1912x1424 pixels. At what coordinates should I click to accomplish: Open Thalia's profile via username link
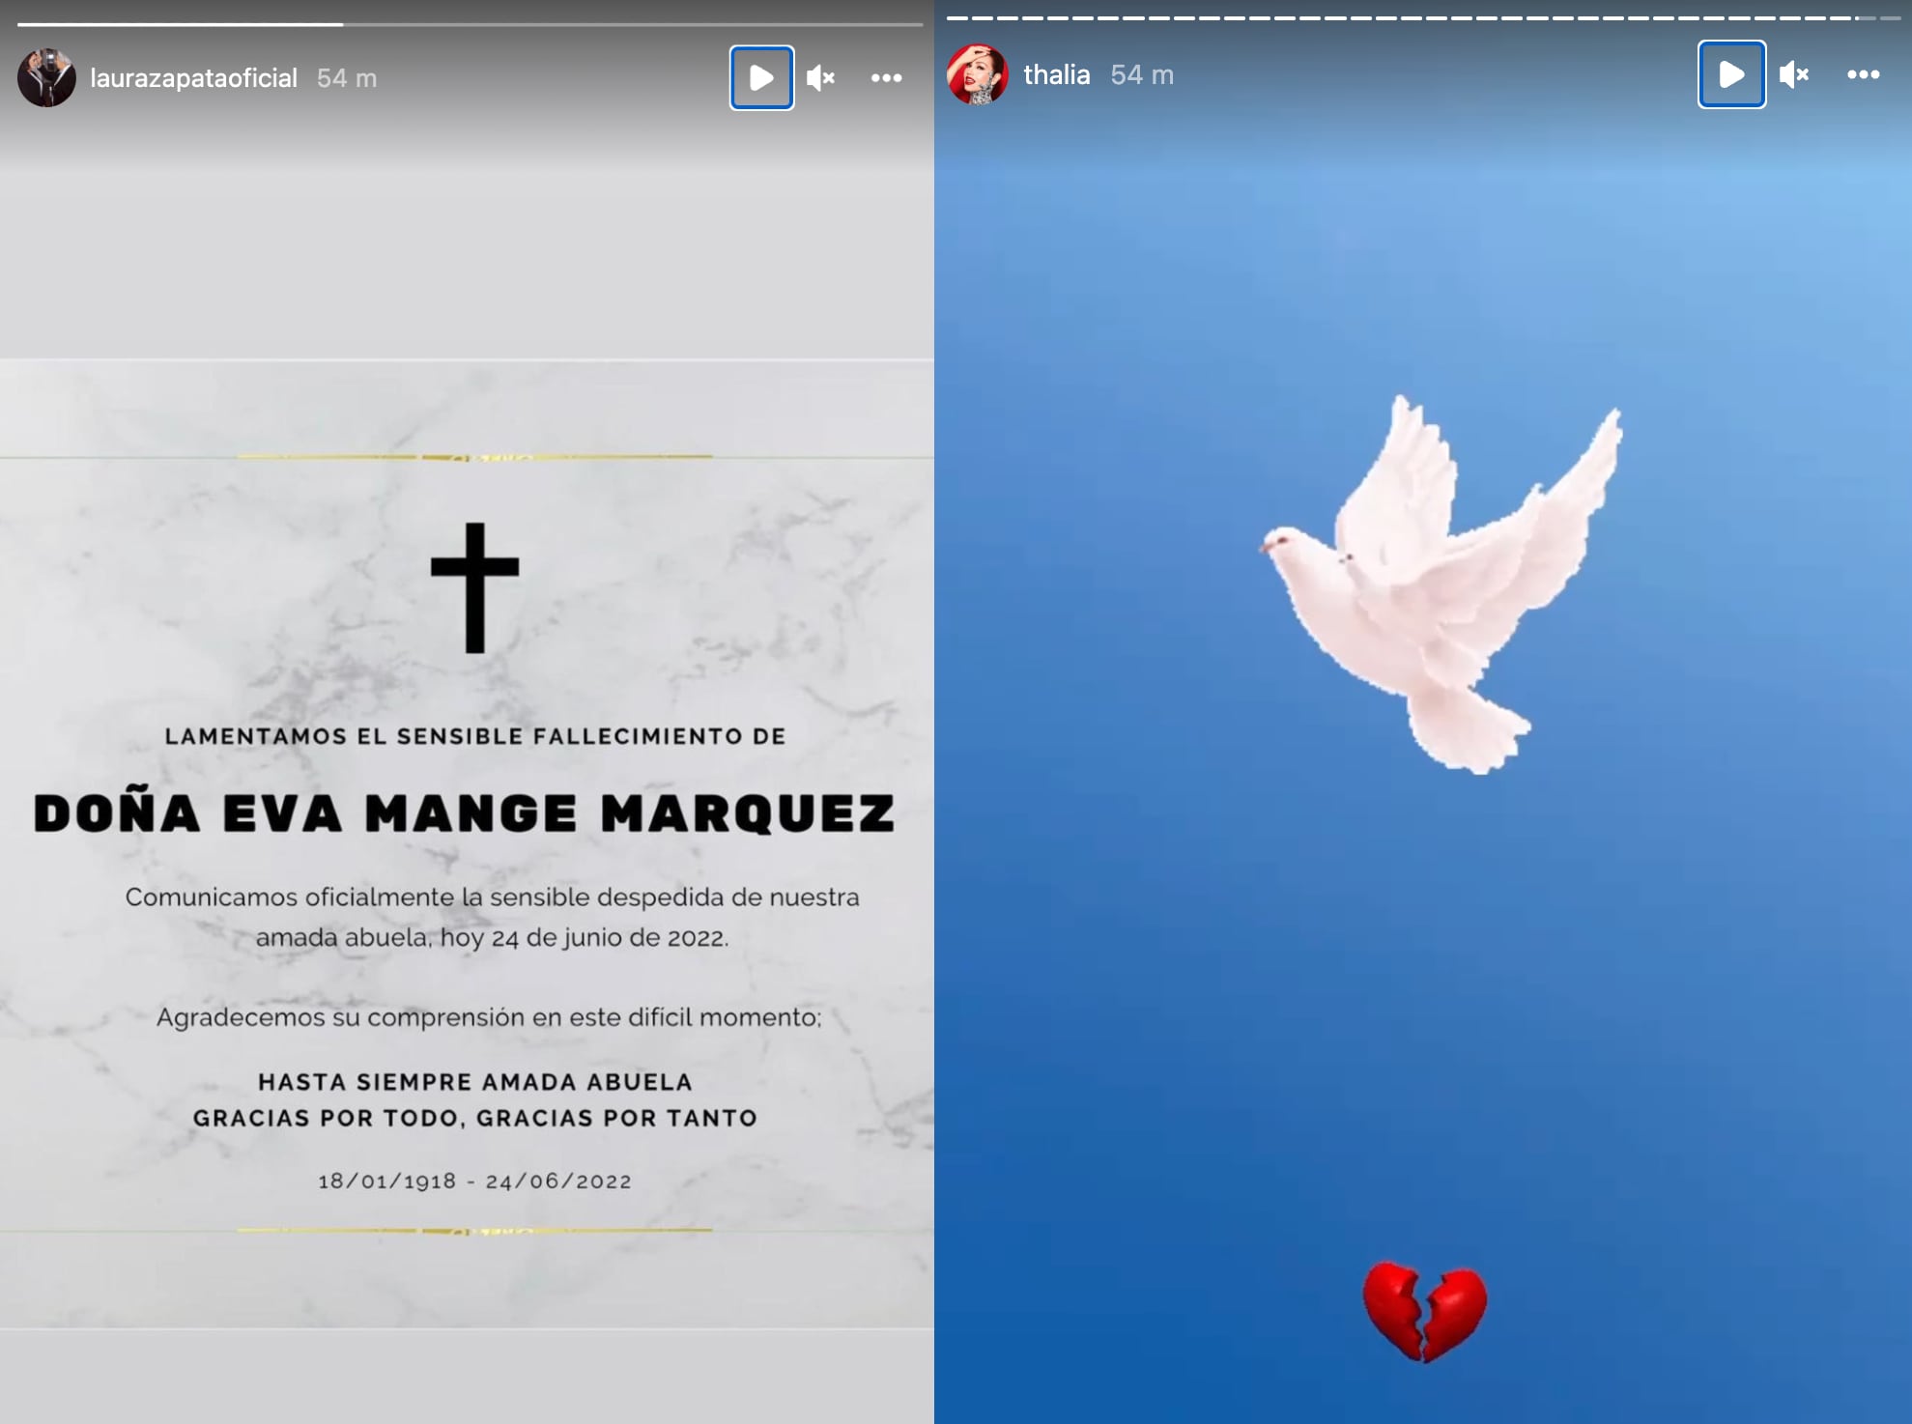tap(1057, 73)
